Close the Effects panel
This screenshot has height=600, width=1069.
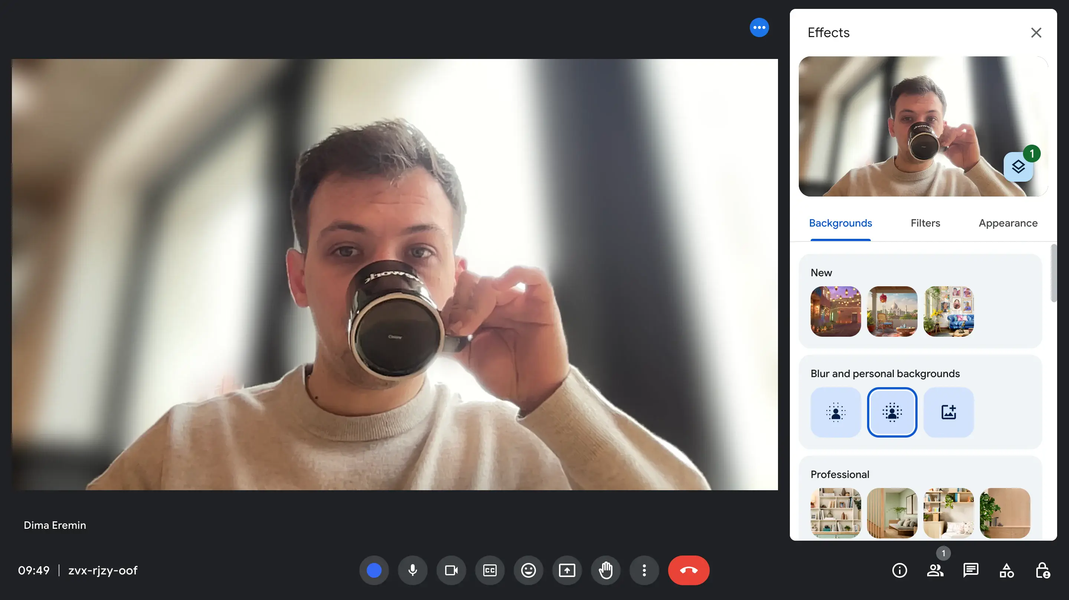coord(1035,33)
